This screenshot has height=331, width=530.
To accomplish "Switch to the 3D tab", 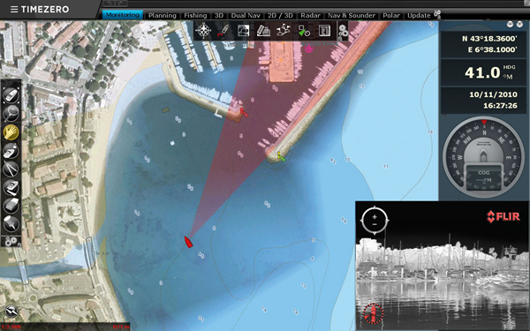I will pos(219,16).
